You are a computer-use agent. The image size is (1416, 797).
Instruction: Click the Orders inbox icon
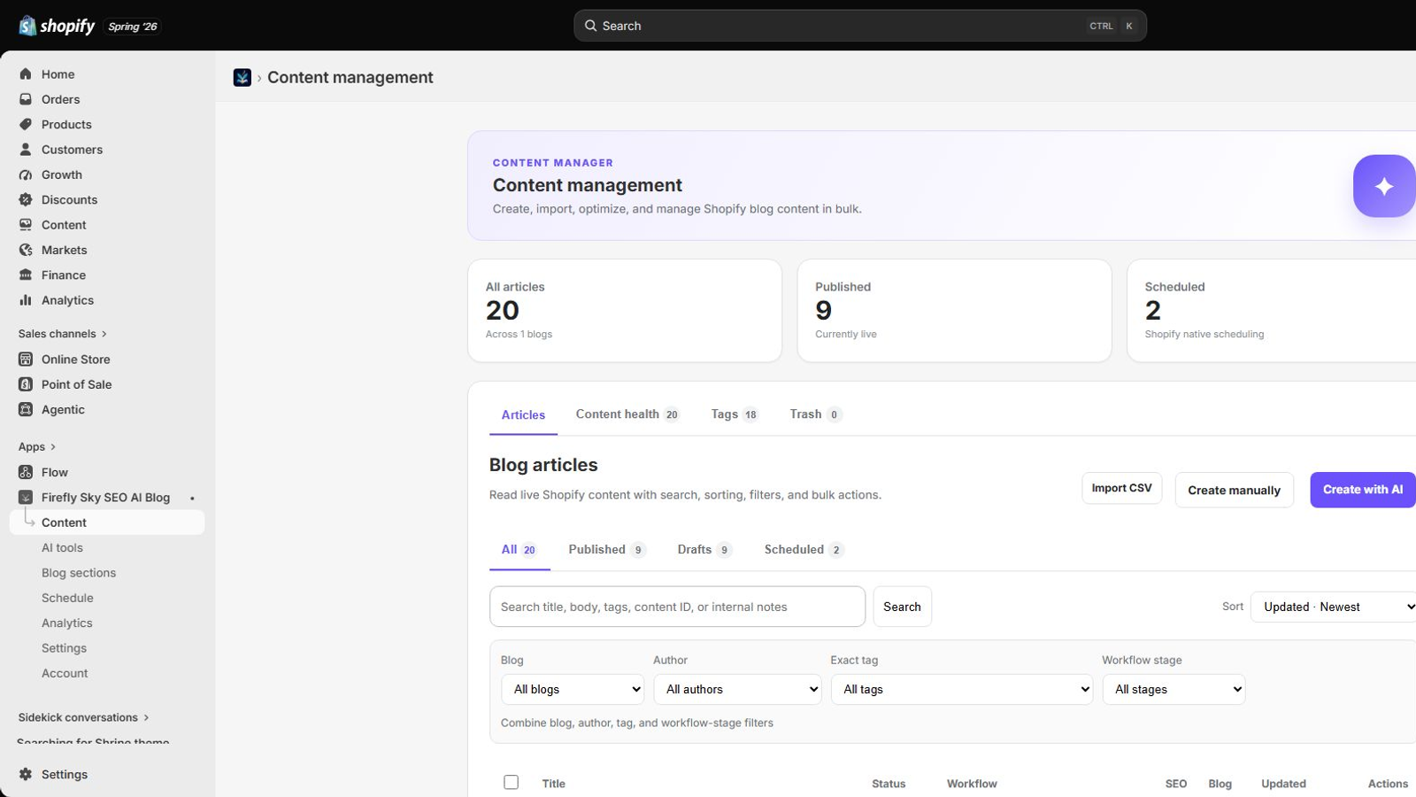tap(26, 99)
